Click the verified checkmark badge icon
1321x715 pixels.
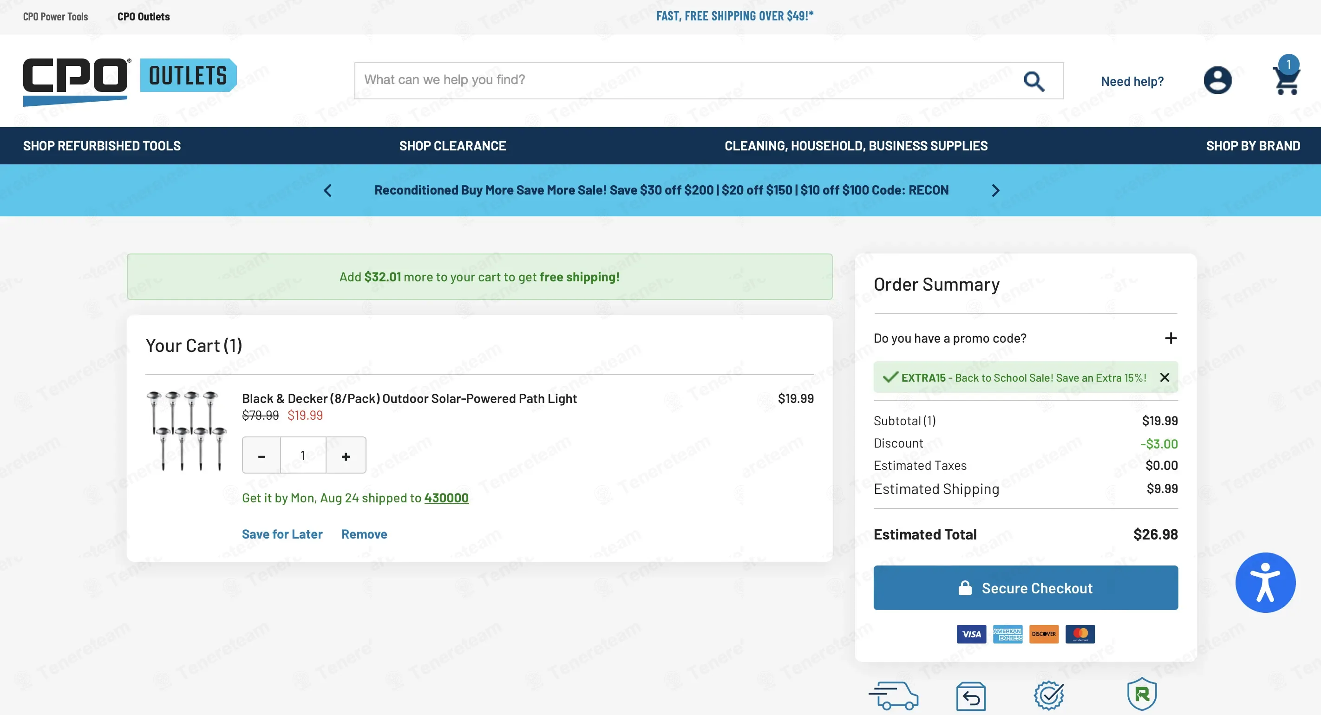(x=1049, y=695)
